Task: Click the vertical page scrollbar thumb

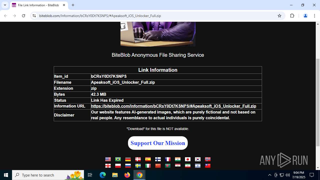Action: pos(318,102)
